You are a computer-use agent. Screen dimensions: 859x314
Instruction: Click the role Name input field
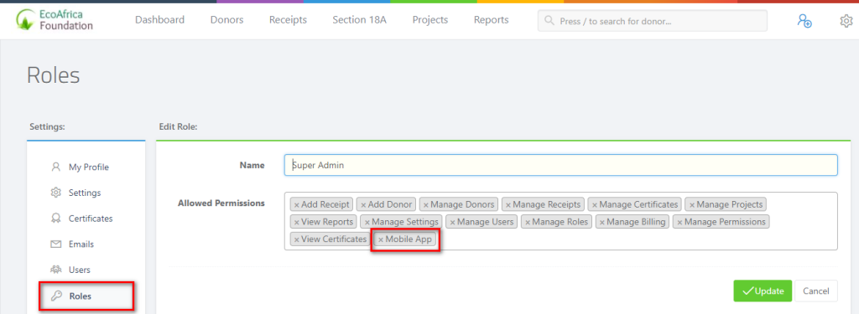560,165
